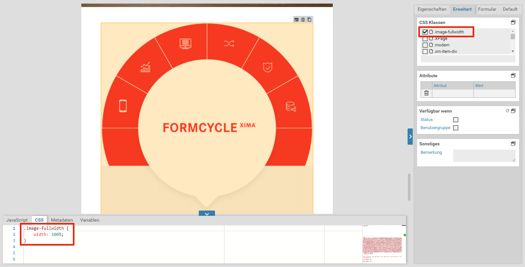Click the Bemerkung label
The width and height of the screenshot is (525, 267).
[431, 152]
